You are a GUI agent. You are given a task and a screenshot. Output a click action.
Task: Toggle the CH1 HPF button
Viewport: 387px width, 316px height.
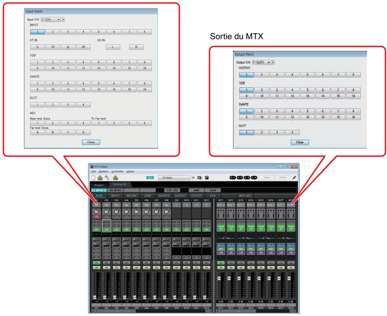pyautogui.click(x=96, y=226)
